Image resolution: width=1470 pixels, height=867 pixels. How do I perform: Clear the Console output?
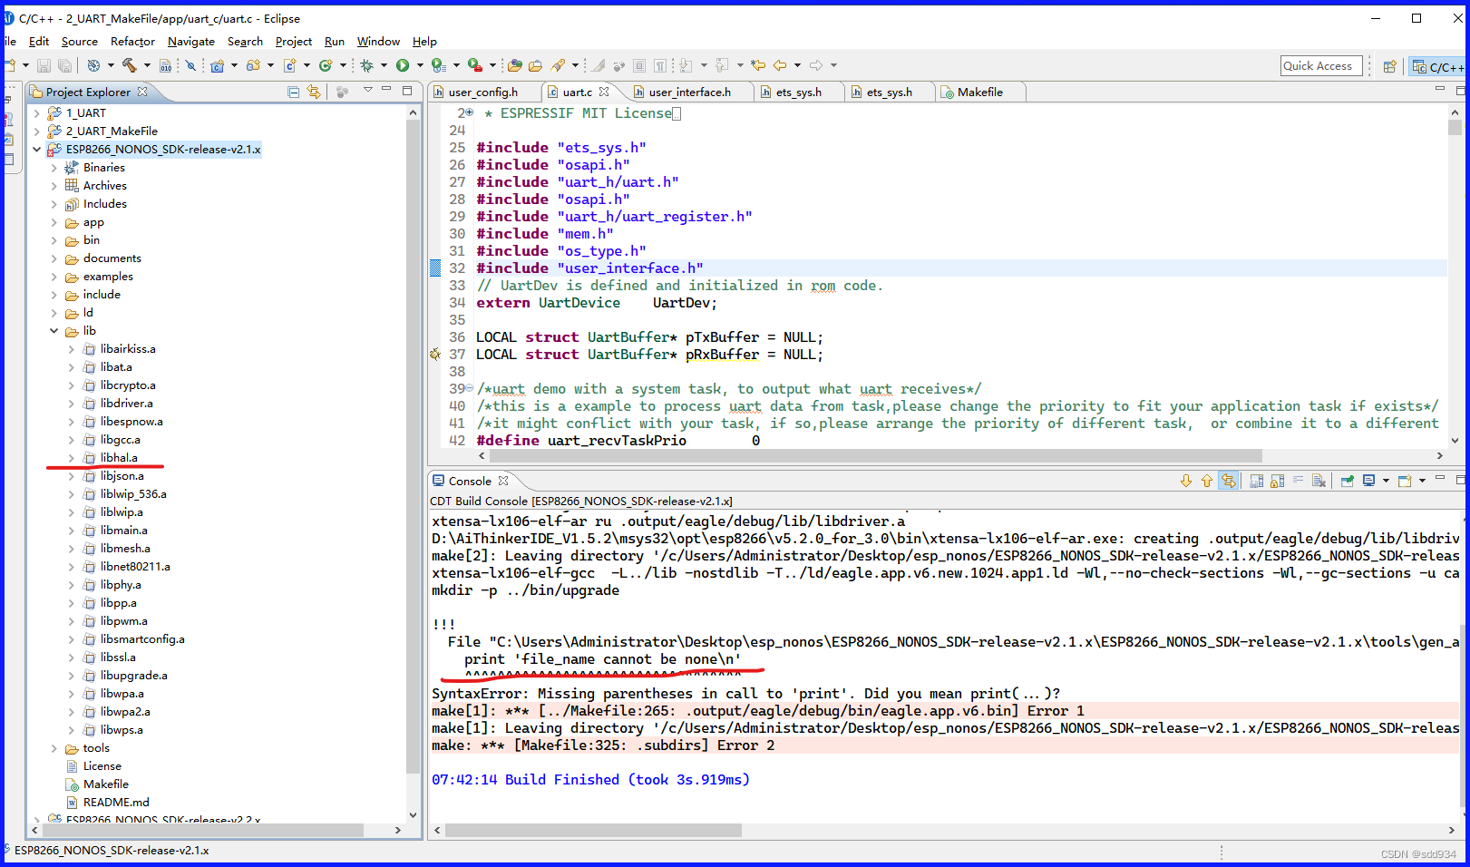1319,481
